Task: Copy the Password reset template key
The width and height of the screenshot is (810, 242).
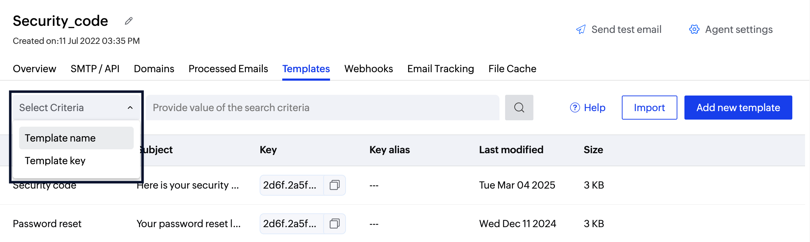Action: [335, 223]
